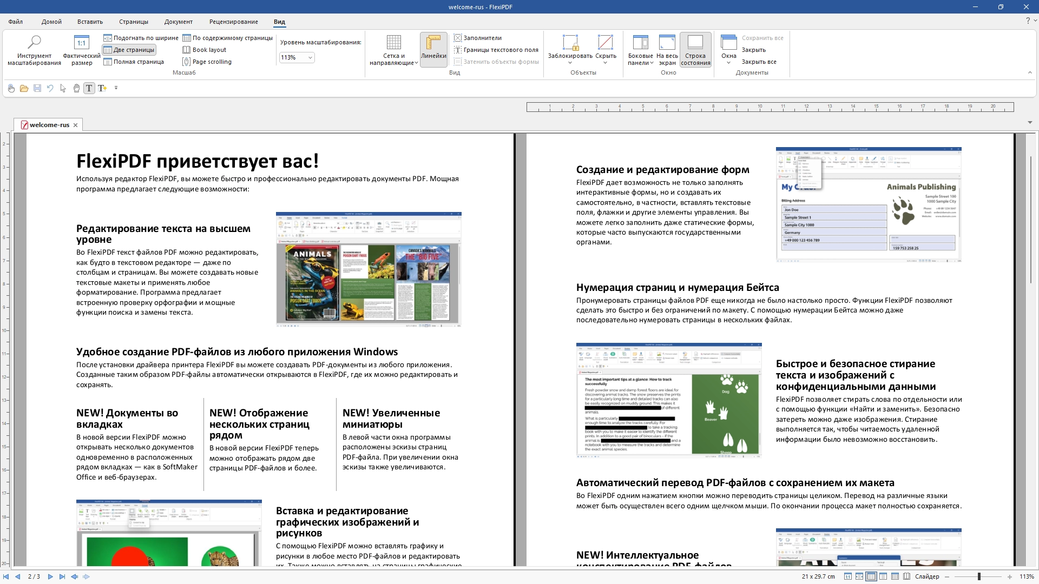Open the Файл menu
This screenshot has height=584, width=1039.
(16, 22)
